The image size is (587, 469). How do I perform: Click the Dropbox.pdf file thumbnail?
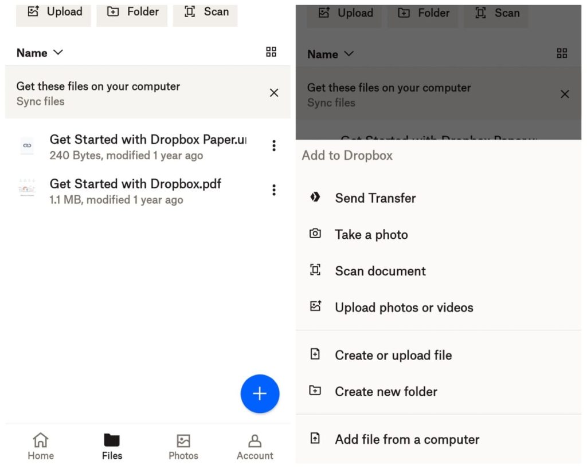[x=27, y=187]
